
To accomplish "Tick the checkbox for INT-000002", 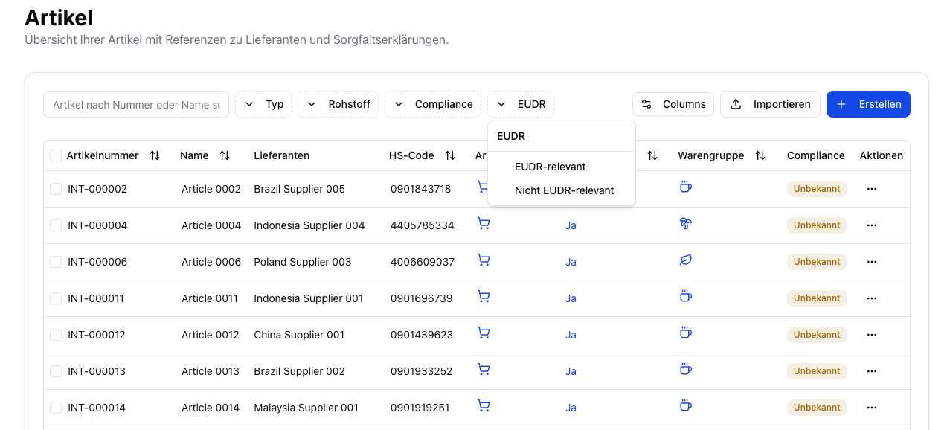I will click(56, 189).
